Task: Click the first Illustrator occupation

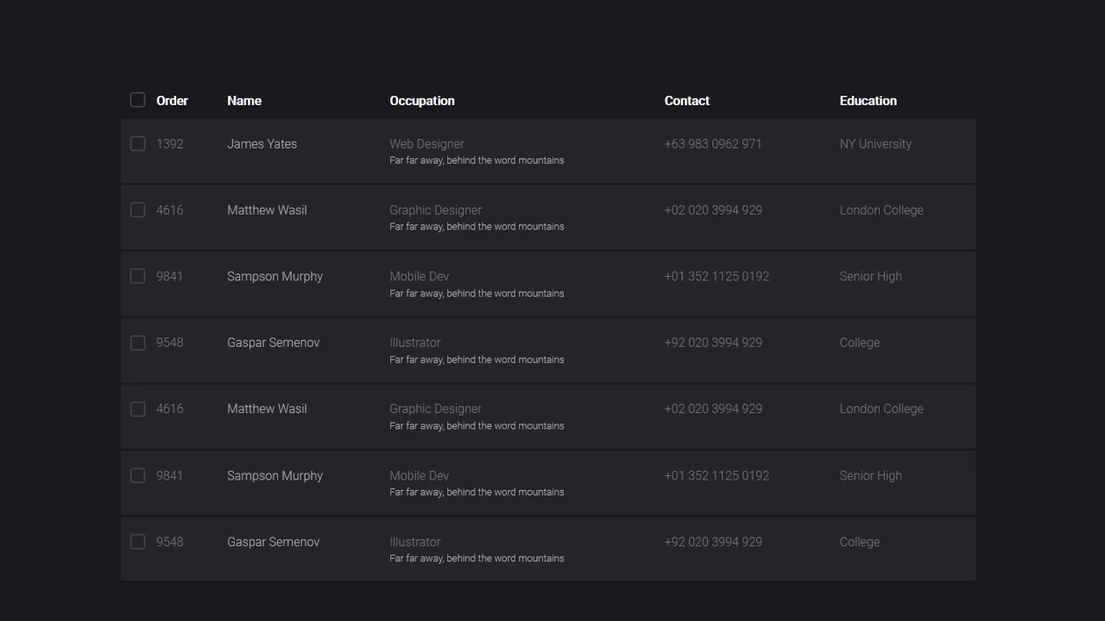Action: 415,342
